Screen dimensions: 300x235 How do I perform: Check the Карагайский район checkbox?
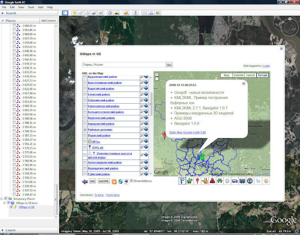[x=85, y=89]
